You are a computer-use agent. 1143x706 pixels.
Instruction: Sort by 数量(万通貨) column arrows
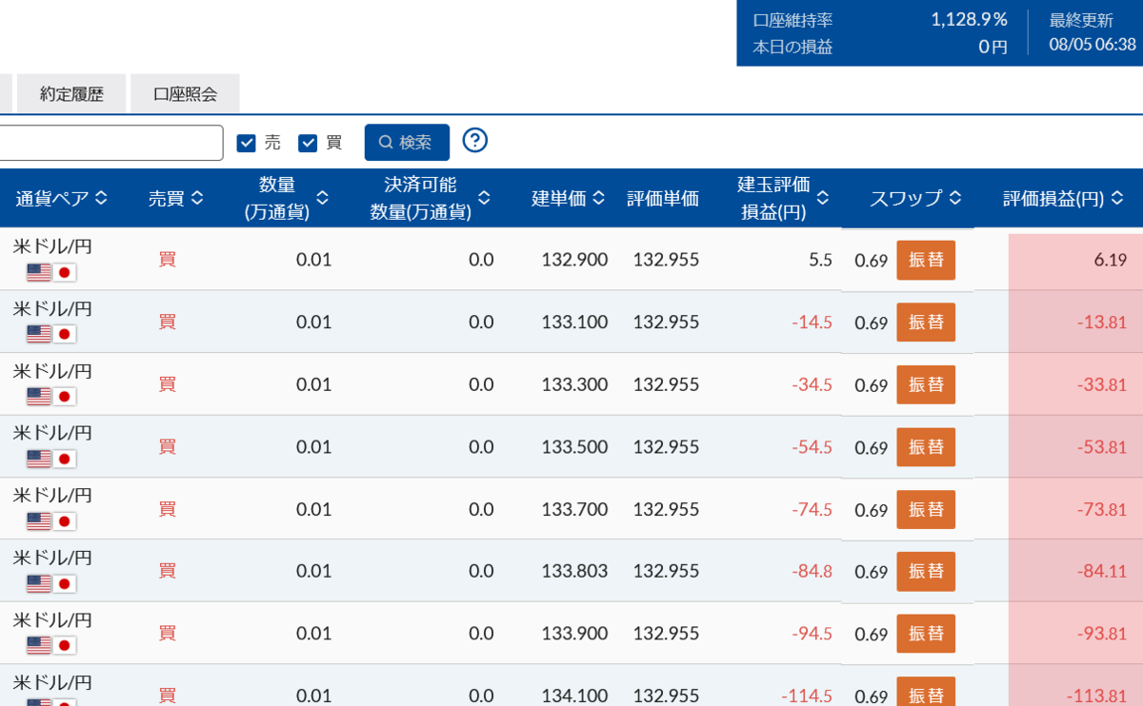[322, 198]
